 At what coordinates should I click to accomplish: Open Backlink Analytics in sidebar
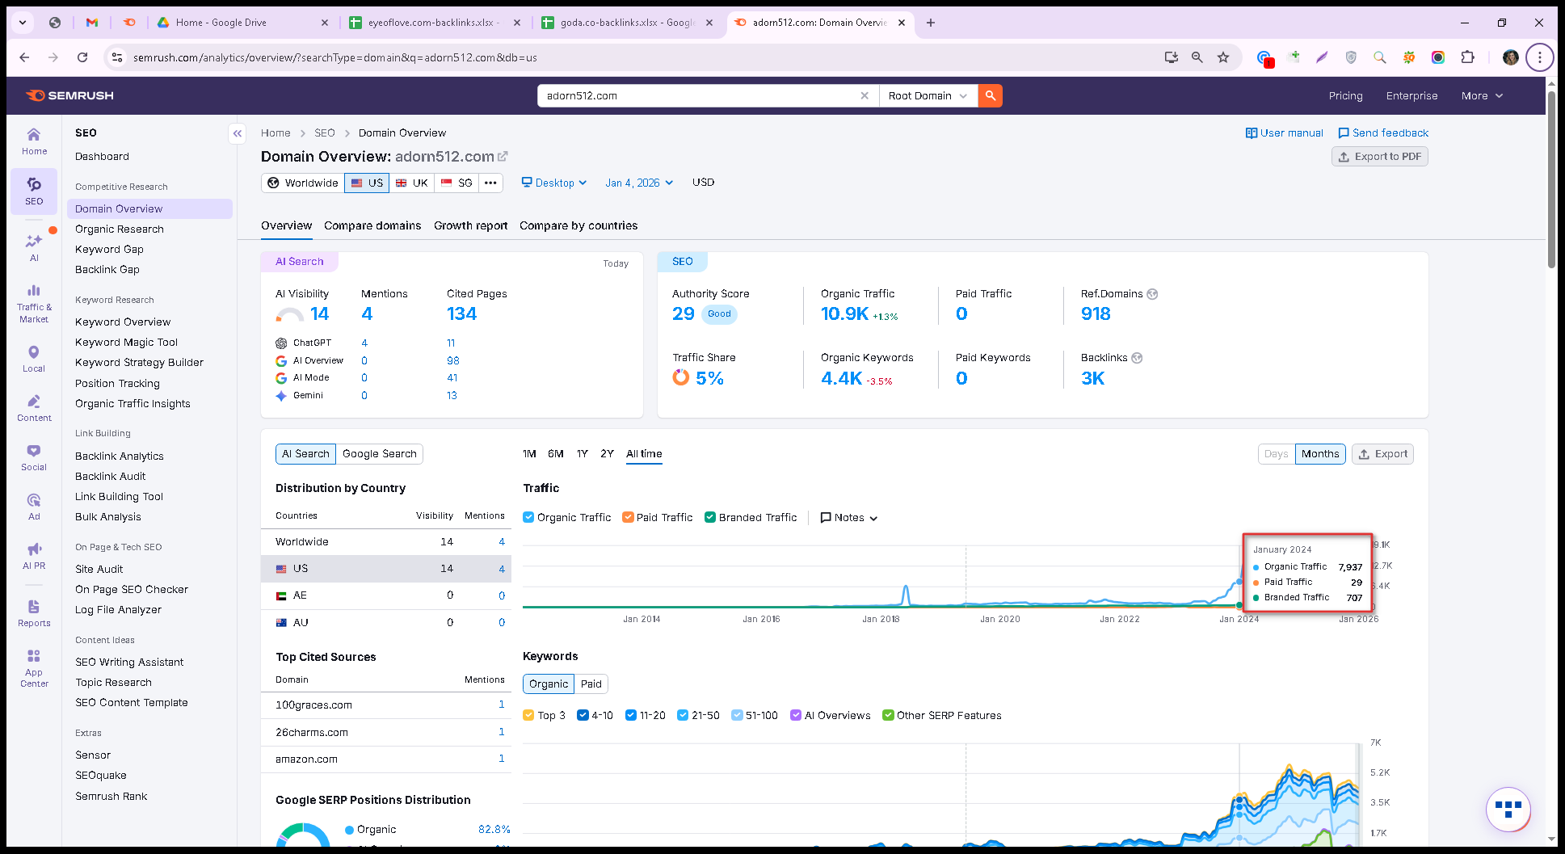[x=120, y=456]
